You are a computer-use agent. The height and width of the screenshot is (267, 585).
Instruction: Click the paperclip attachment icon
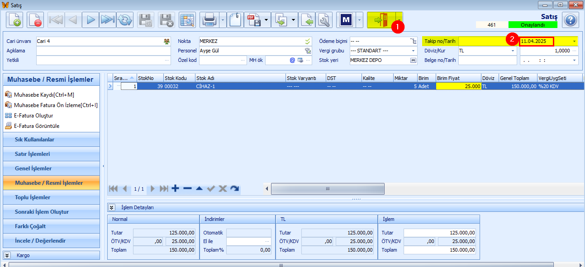coord(235,20)
